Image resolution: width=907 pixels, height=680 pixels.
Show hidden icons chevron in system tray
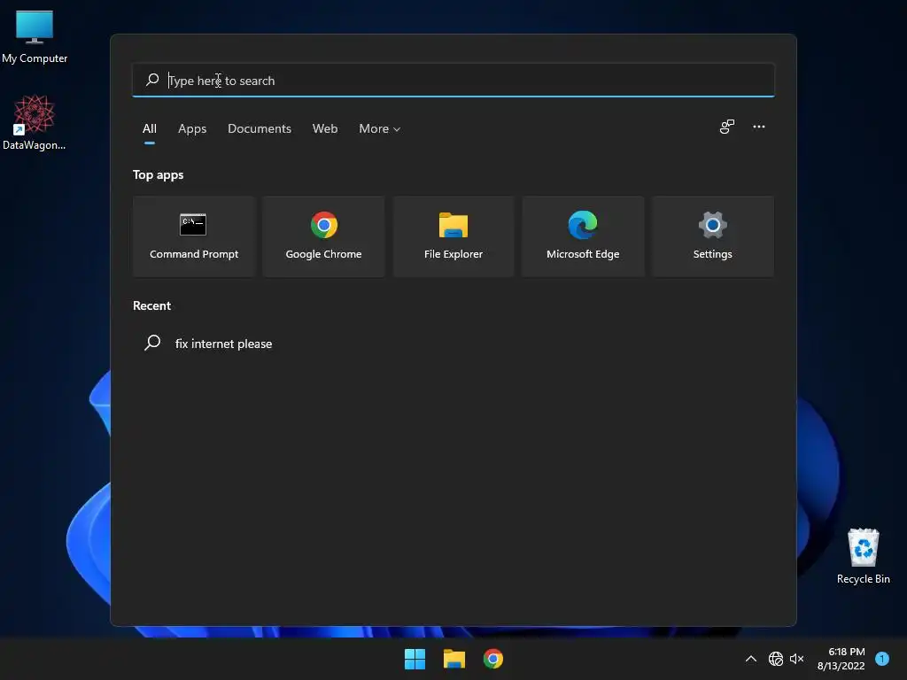coord(751,659)
